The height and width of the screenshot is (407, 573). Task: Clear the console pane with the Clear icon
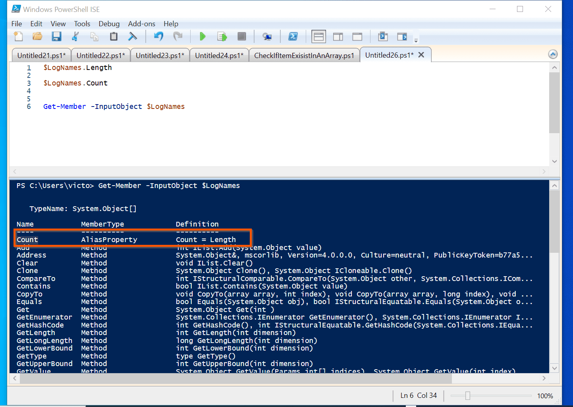133,37
